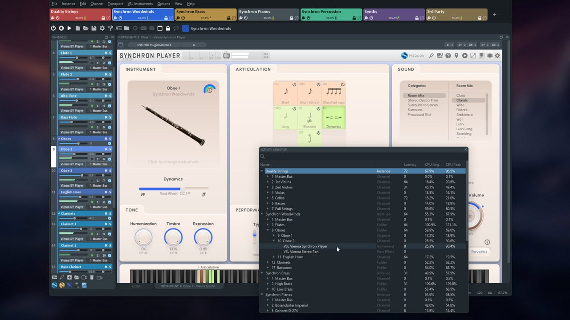This screenshot has height=320, width=570.
Task: Open Synchron Player settings gear
Action: coord(497,56)
